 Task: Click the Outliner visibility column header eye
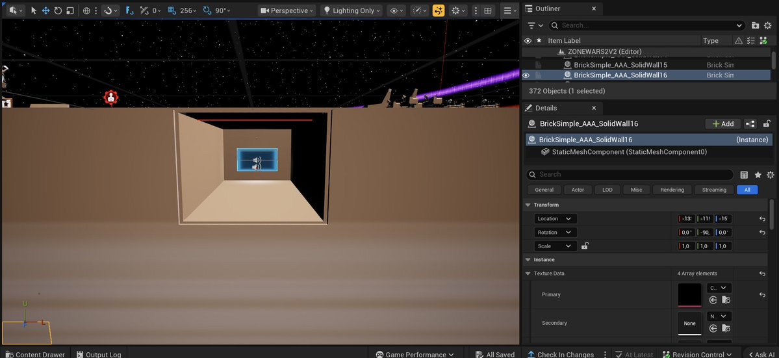click(528, 41)
